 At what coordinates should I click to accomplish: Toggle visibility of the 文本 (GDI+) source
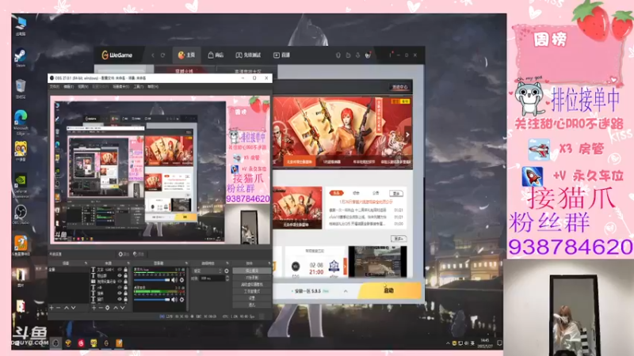point(120,269)
